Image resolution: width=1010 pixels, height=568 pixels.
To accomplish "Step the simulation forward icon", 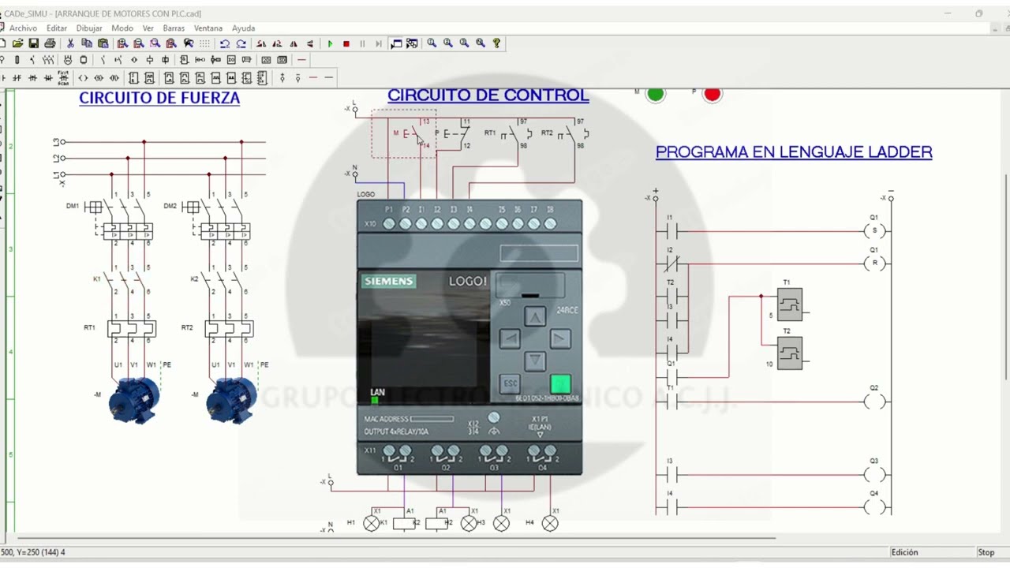I will (379, 43).
